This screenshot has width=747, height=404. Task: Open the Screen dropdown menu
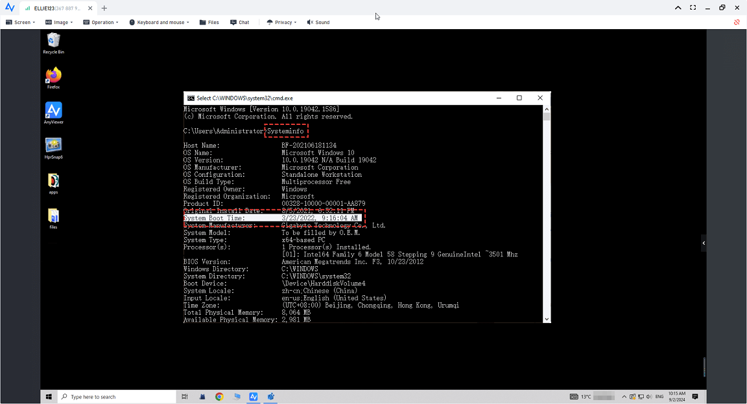coord(19,22)
